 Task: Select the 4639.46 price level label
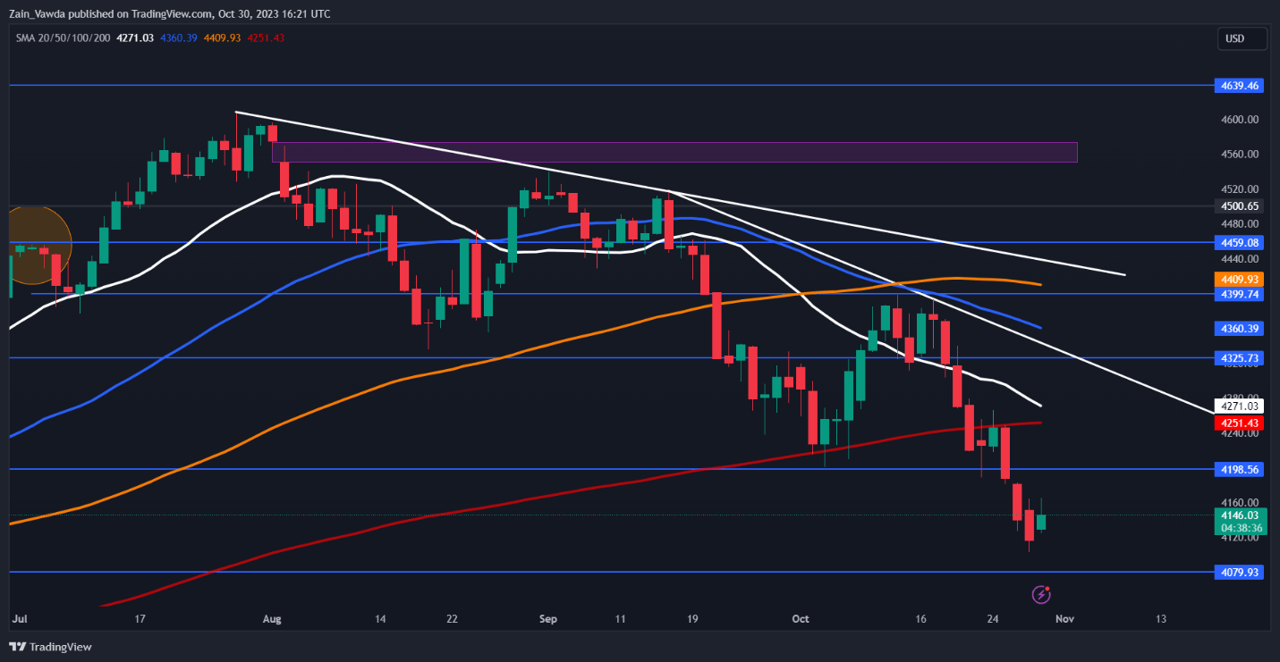(1239, 86)
